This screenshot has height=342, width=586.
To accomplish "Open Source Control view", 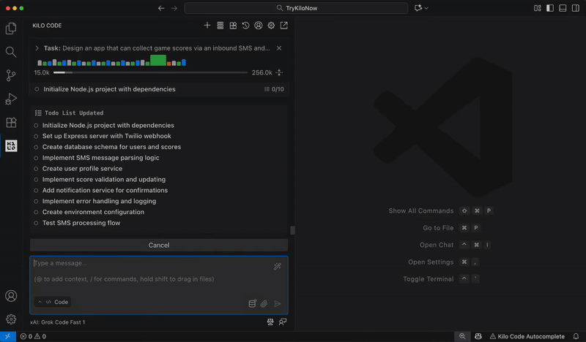I will 11,75.
